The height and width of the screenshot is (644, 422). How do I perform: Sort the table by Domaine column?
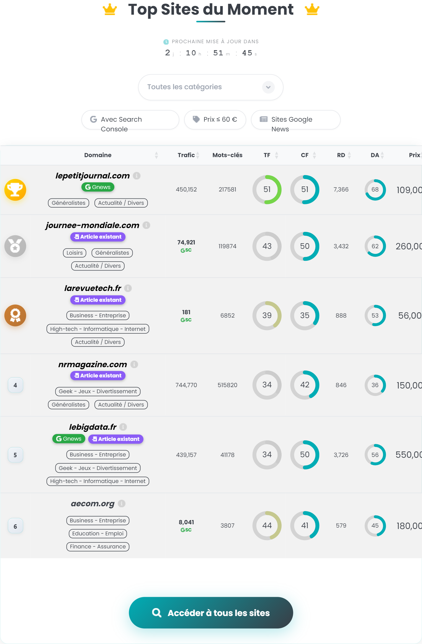point(98,155)
